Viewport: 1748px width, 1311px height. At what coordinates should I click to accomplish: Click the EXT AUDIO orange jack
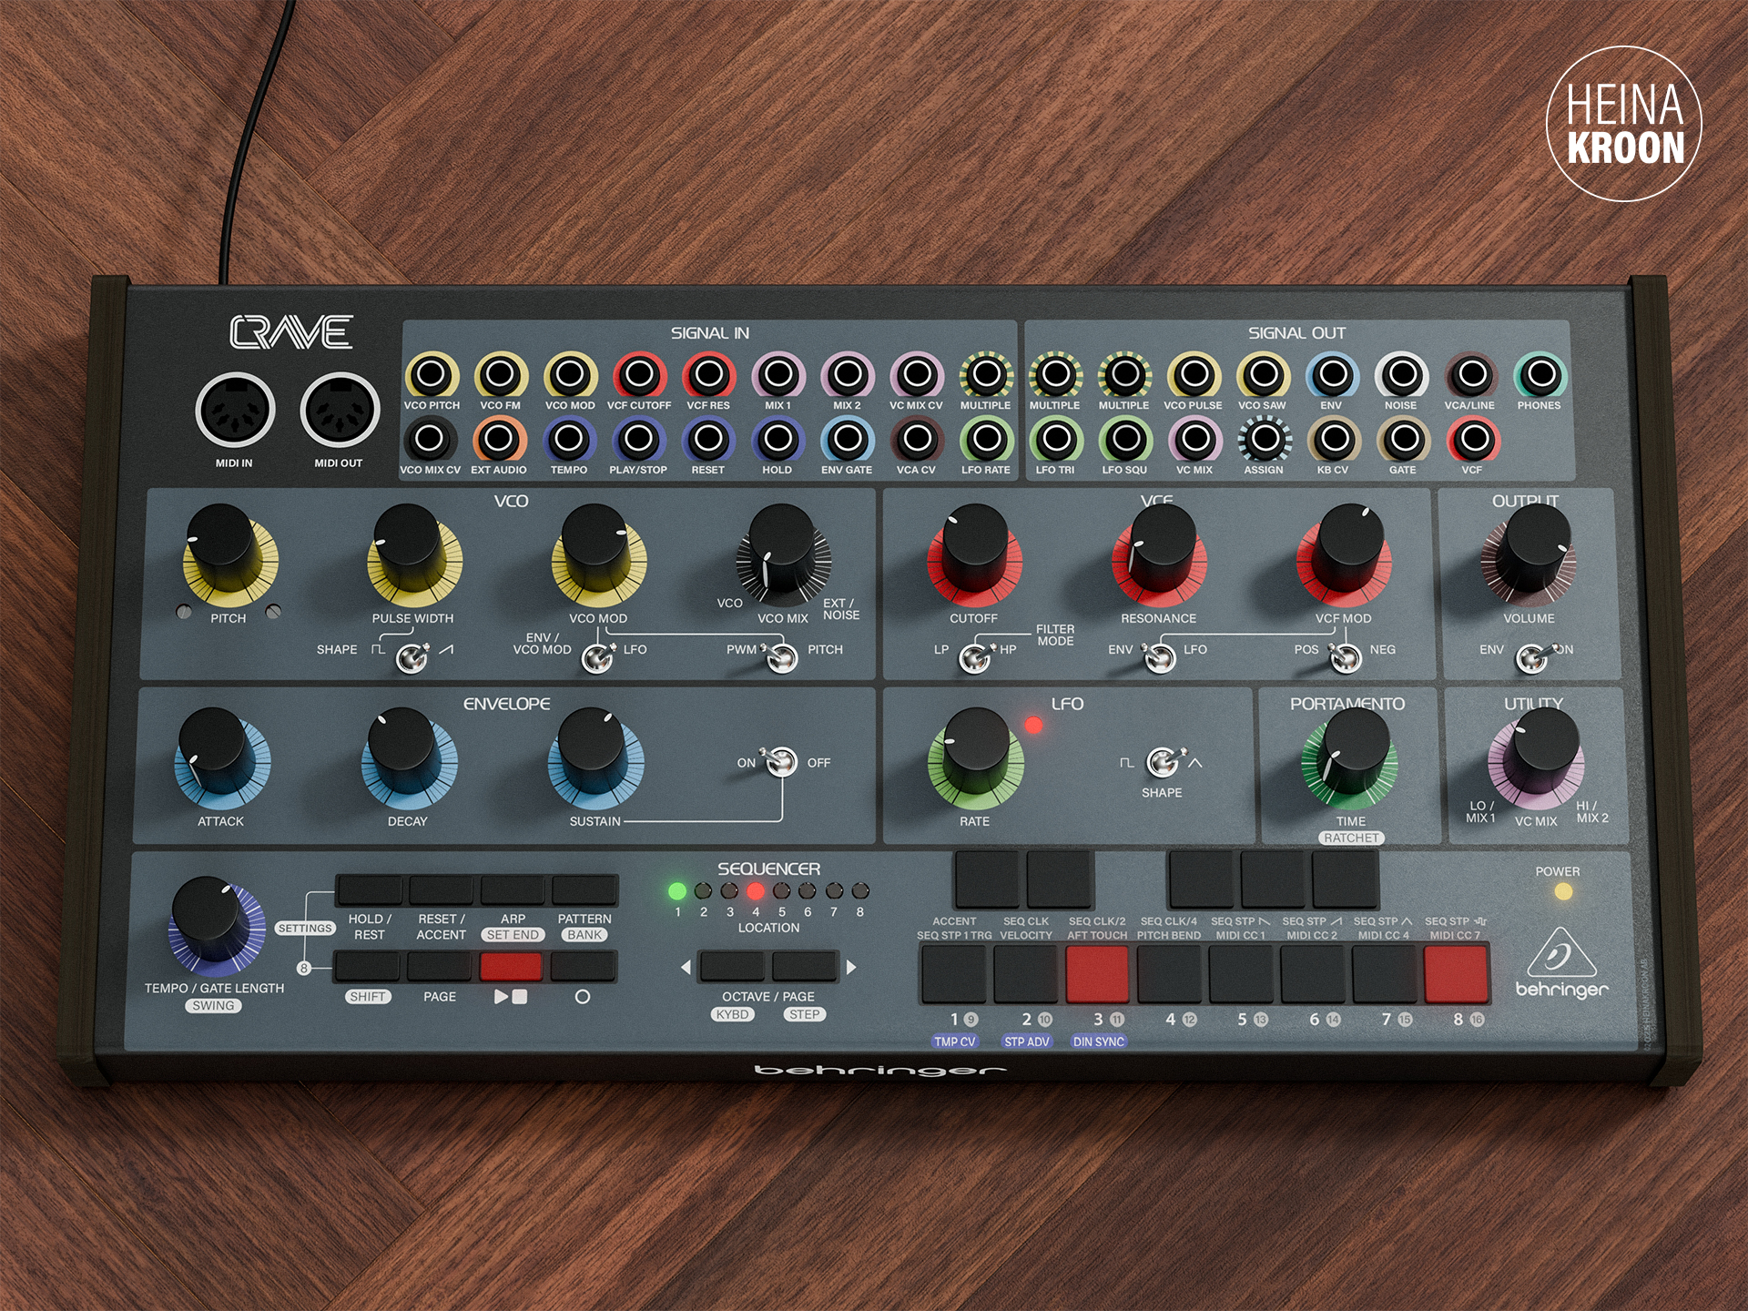(x=499, y=440)
